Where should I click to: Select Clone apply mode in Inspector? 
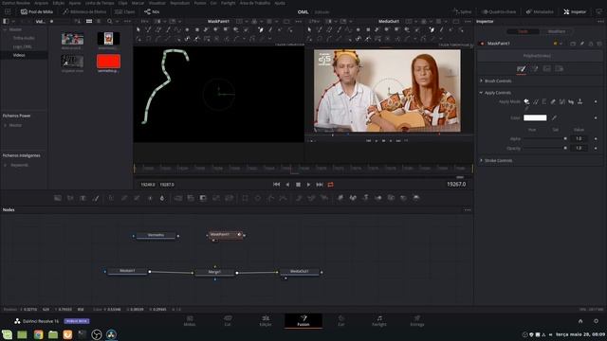pos(535,101)
